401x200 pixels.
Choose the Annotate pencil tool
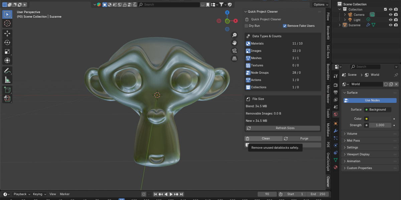7,71
